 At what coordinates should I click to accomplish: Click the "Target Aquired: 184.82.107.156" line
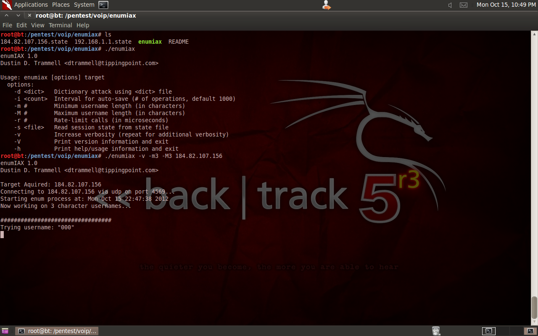click(x=51, y=185)
